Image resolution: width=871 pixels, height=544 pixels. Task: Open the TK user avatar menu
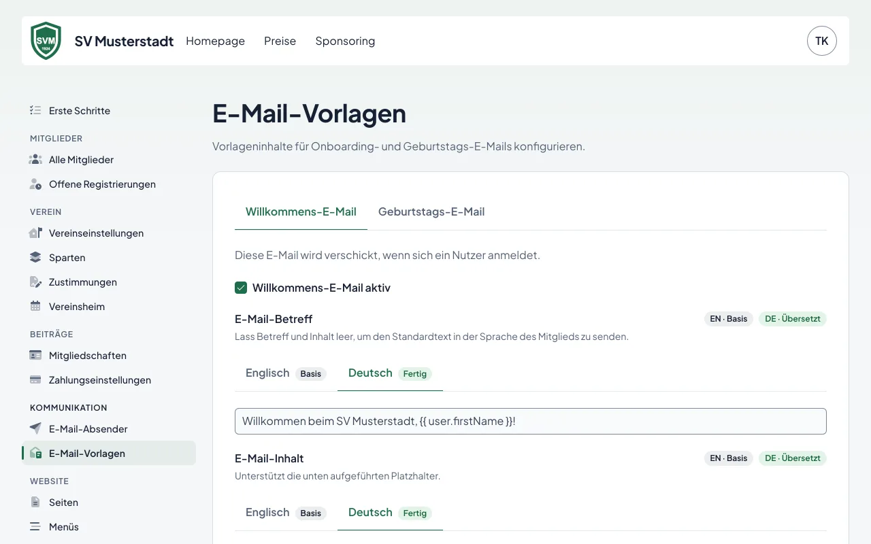822,41
